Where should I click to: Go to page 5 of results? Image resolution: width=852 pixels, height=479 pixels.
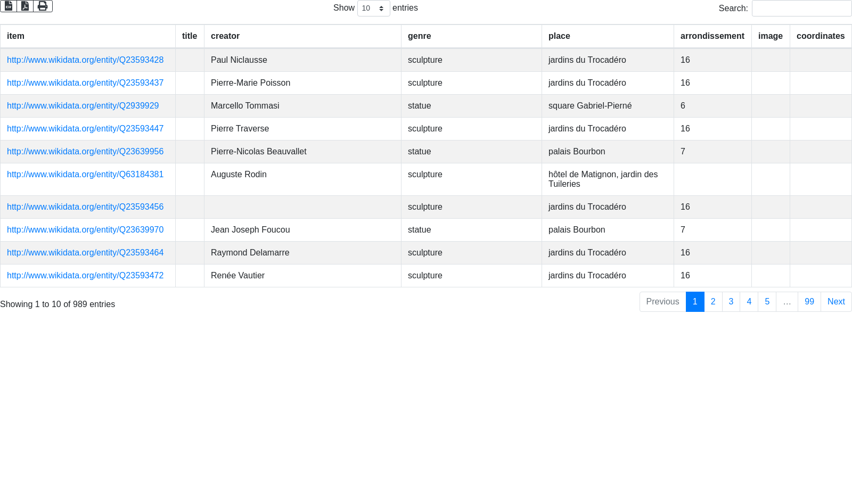pos(767,302)
